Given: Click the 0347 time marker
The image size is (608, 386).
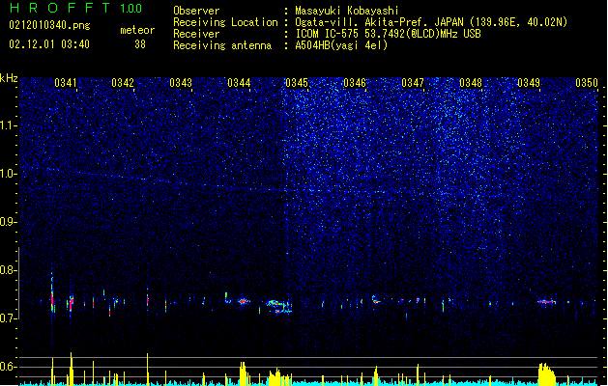Looking at the screenshot, I should click(x=413, y=83).
